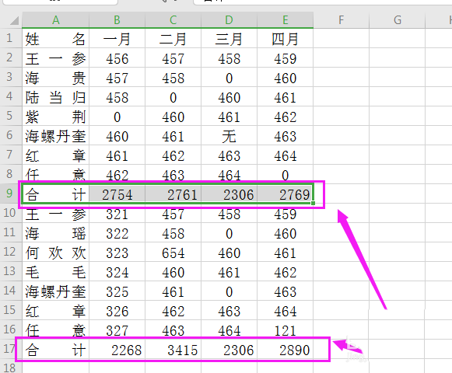Click the 326 cell in row 15
Viewport: 452px width, 373px height.
(x=117, y=311)
